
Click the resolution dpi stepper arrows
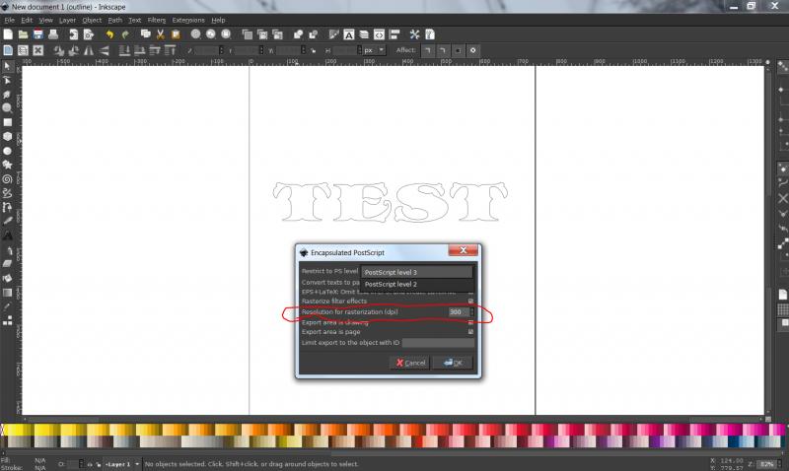[x=472, y=311]
